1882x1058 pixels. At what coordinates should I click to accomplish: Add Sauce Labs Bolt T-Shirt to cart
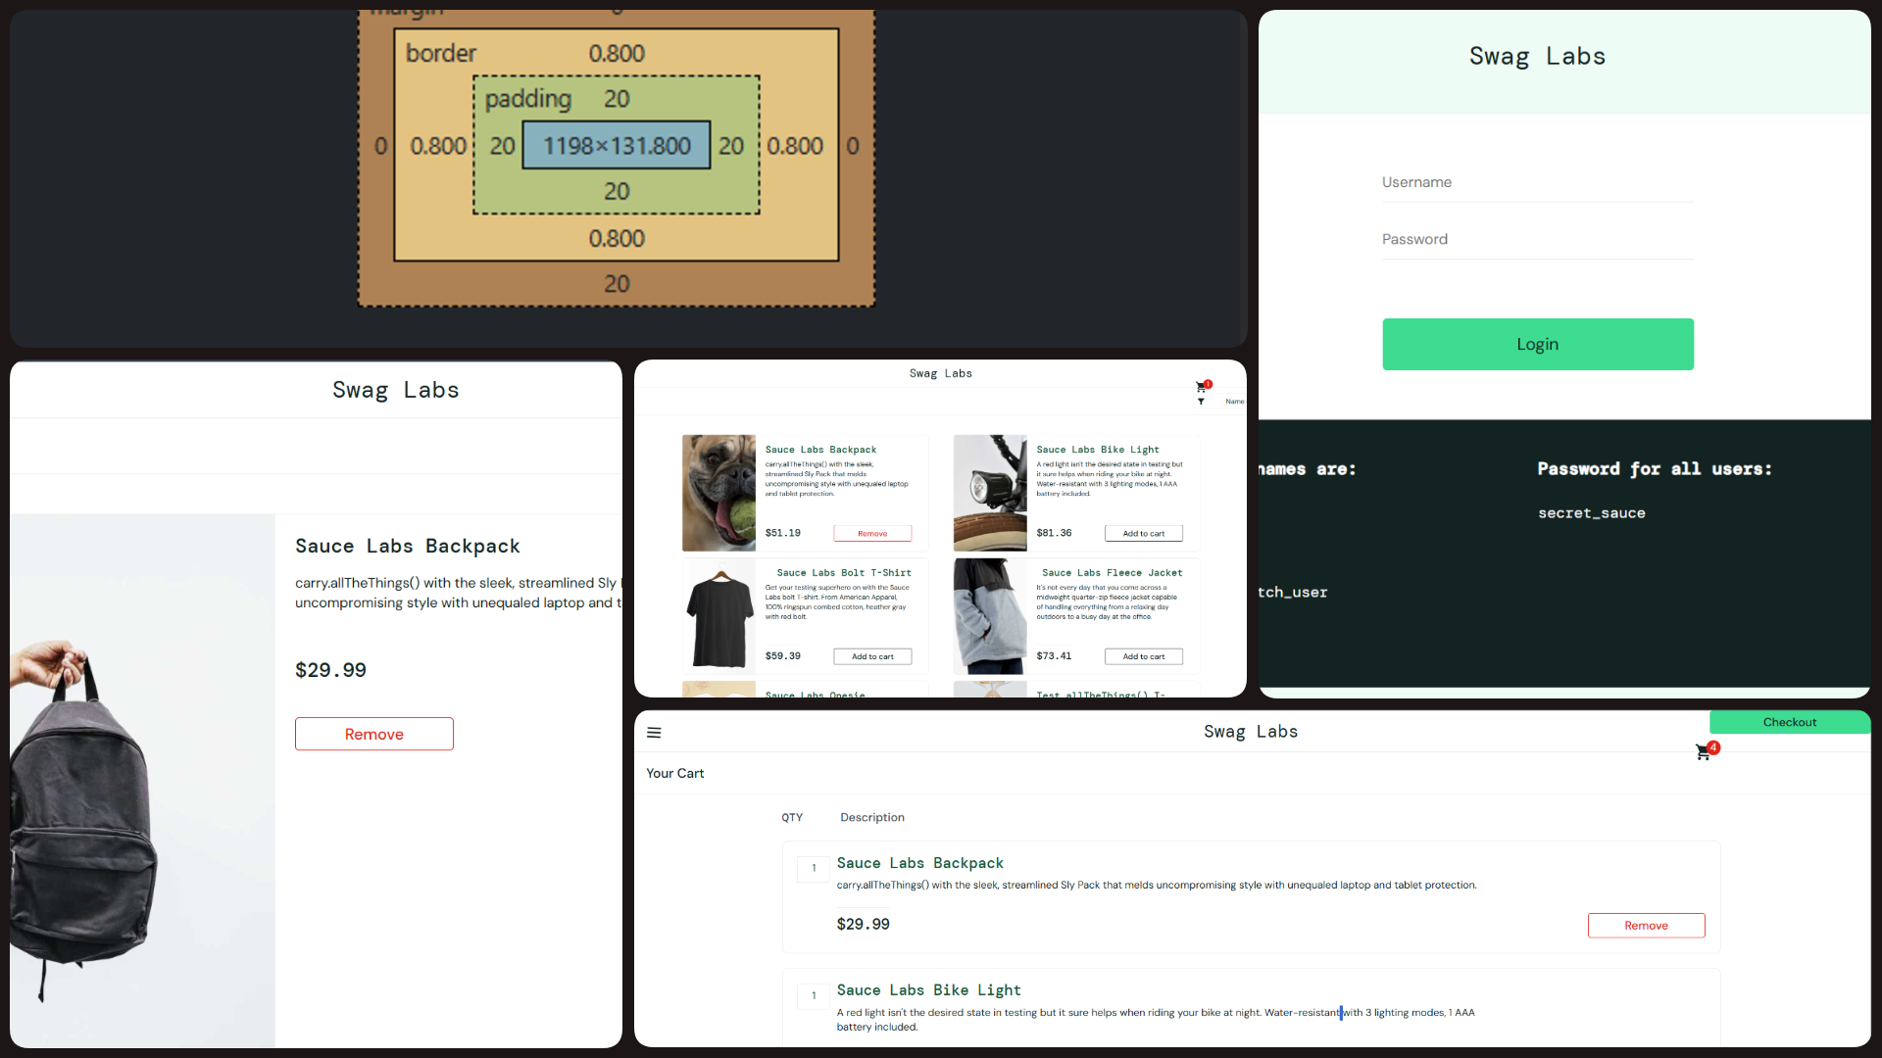point(872,656)
